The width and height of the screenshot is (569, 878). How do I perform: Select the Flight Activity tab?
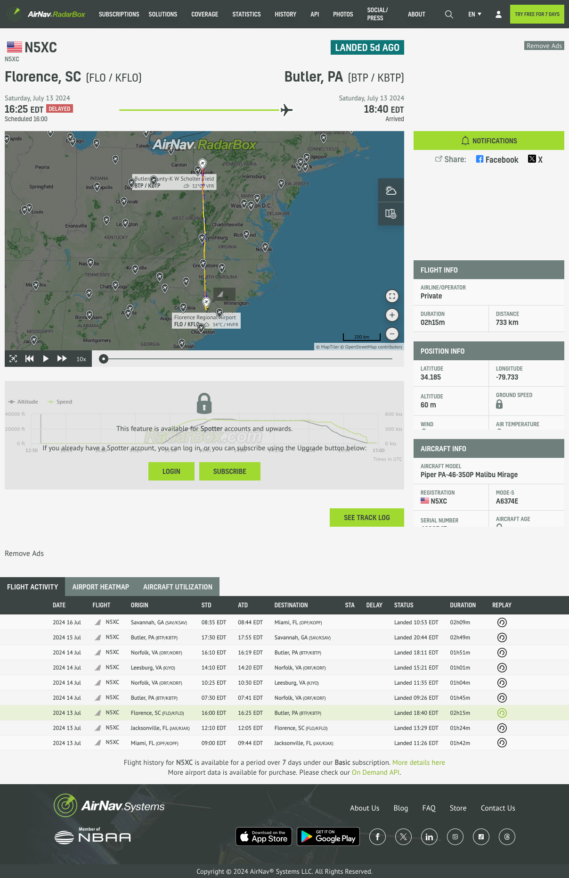33,587
